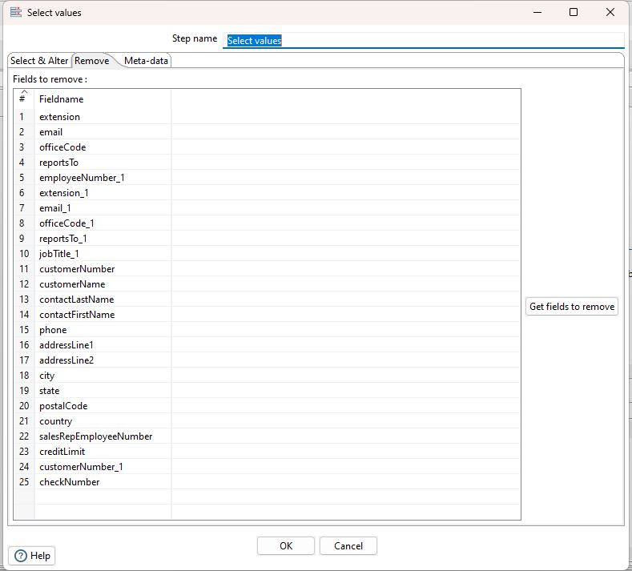Close the Select values dialog window
Viewport: 632px width, 571px height.
coord(610,12)
